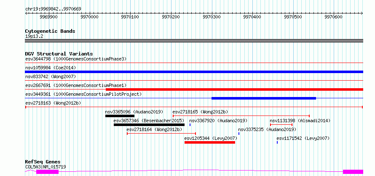The image size is (375, 176).
Task: Click the nsv3365096 (Audano2019) label
Action: tap(134, 112)
